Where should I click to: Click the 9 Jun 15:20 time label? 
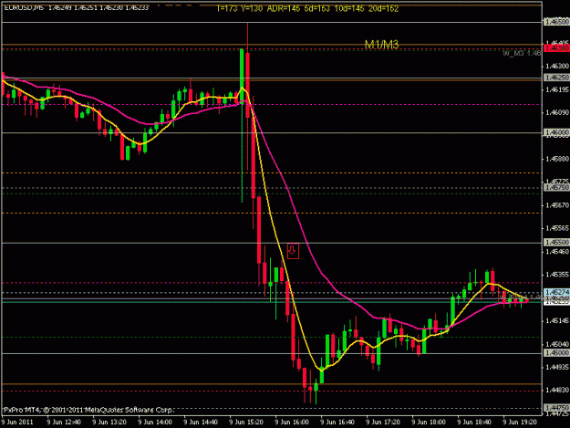coord(246,423)
